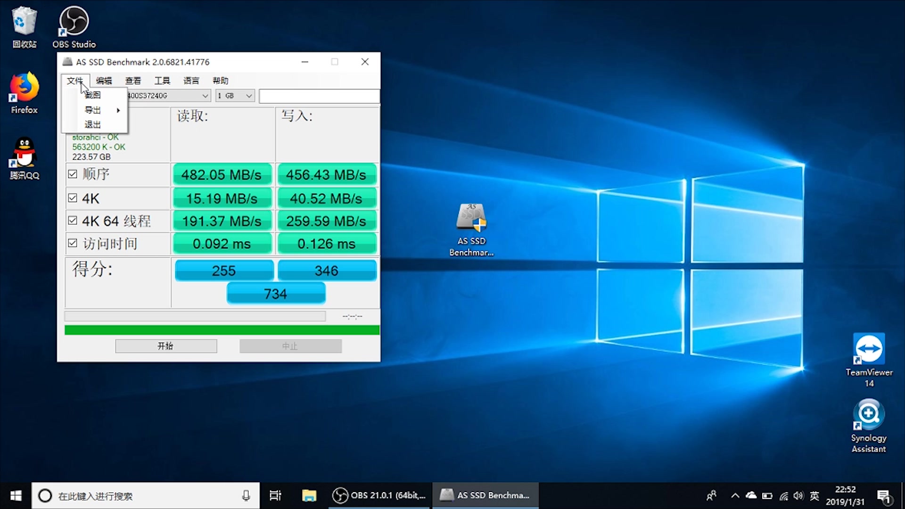Image resolution: width=905 pixels, height=509 pixels.
Task: Uncheck the 顺序 sequential test checkbox
Action: 73,174
